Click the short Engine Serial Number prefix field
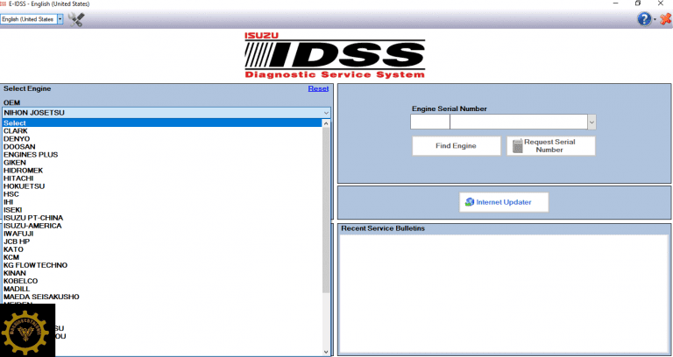Viewport: 673px width, 357px height. coord(430,122)
